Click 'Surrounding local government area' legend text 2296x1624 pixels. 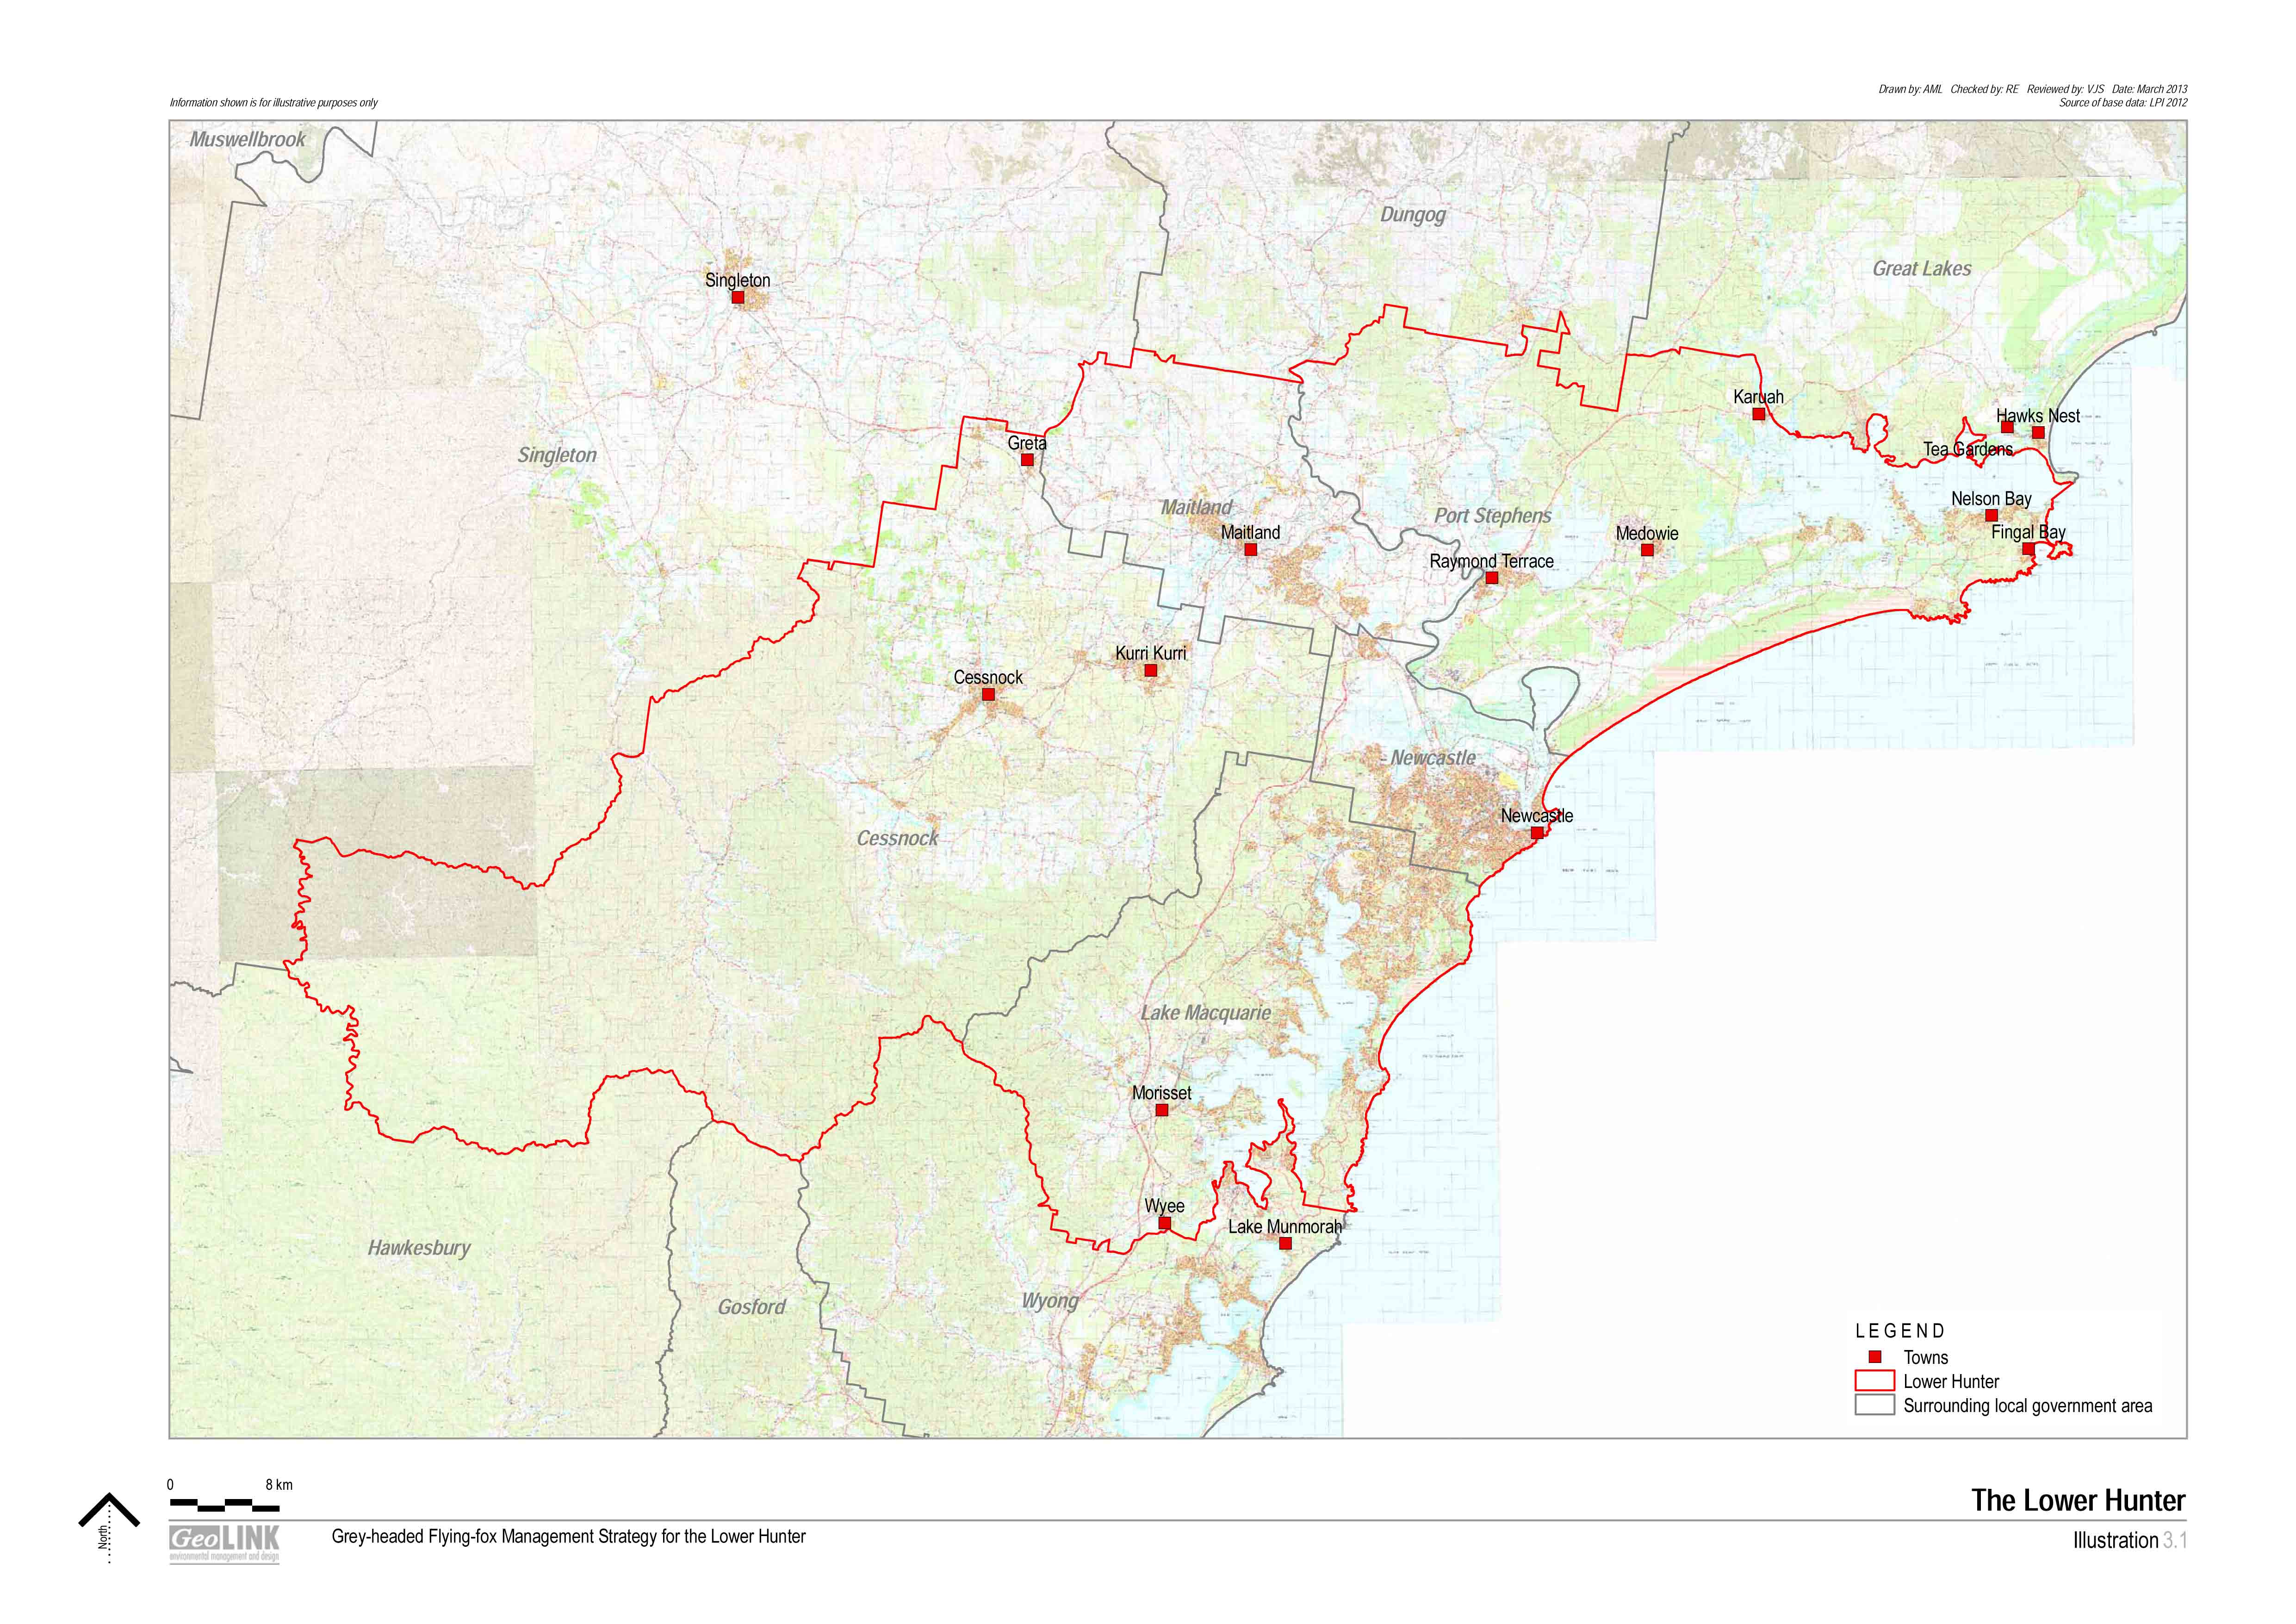(2028, 1406)
